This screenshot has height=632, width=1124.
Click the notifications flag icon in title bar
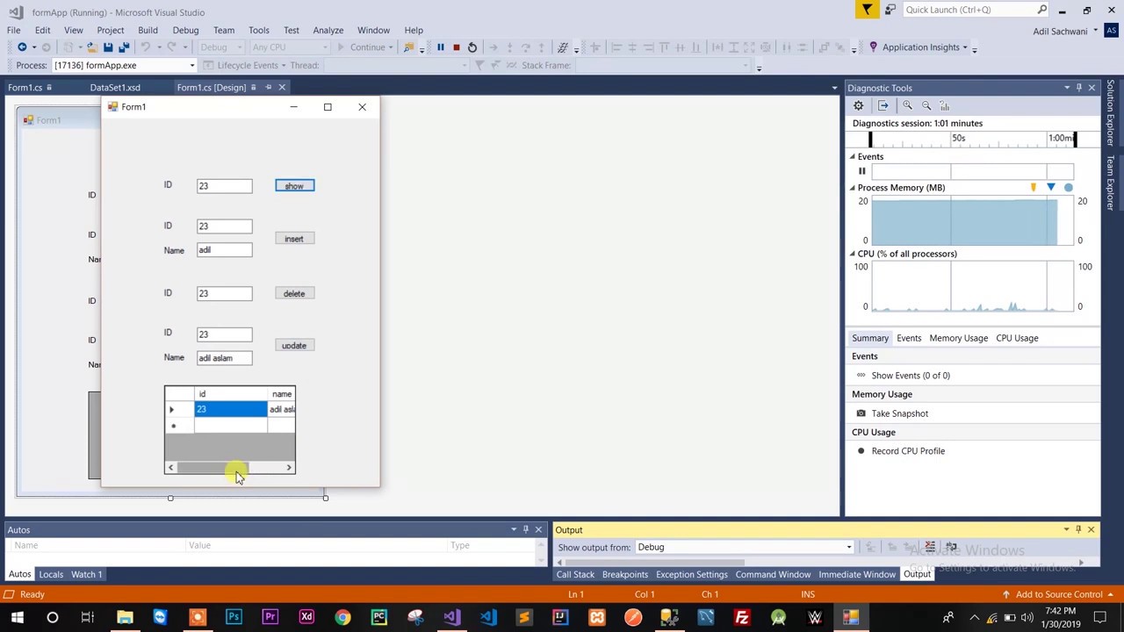[x=867, y=10]
